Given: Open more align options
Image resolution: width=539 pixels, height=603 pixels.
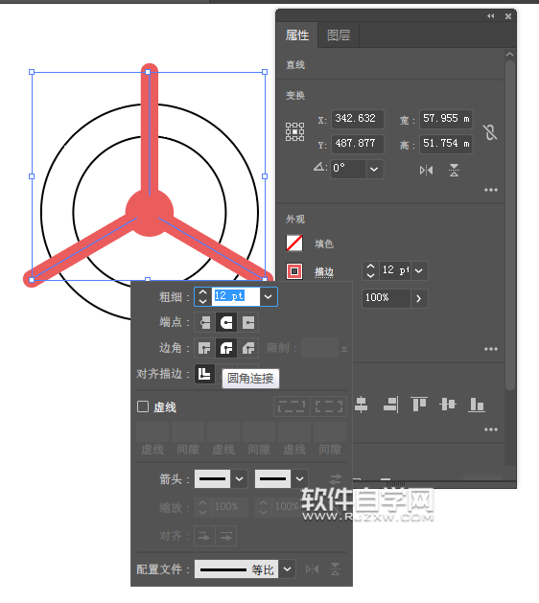Looking at the screenshot, I should pos(491,429).
